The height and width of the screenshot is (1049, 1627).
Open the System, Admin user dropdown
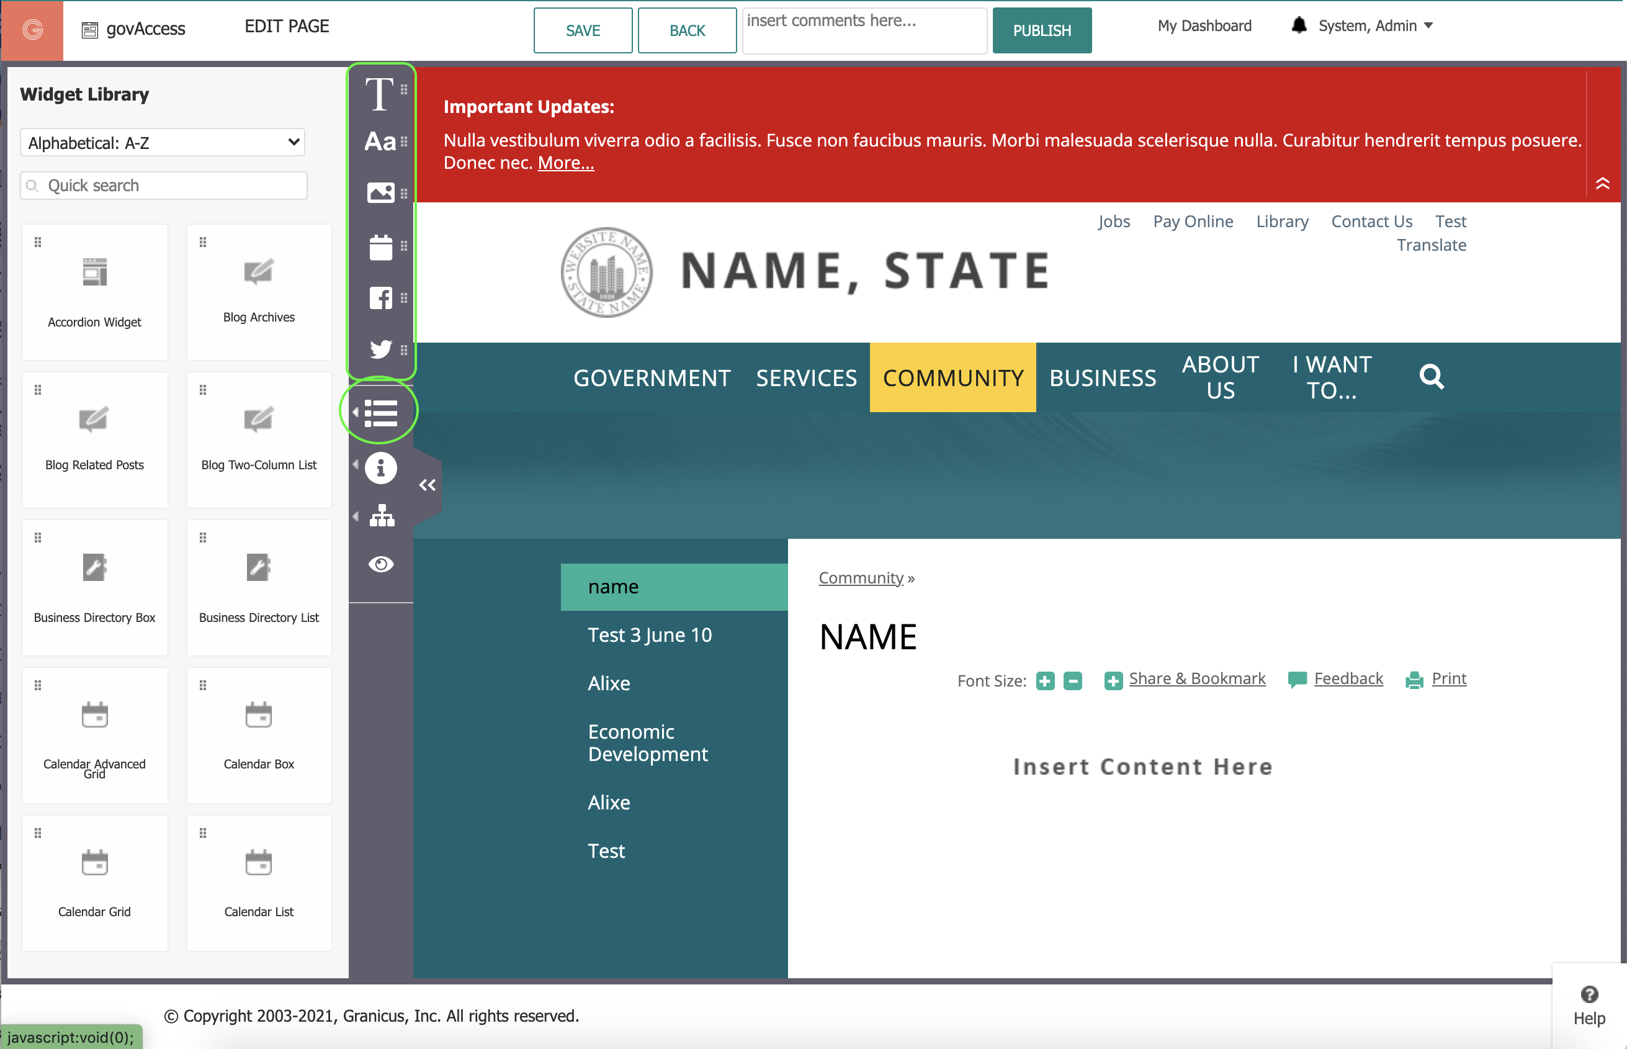(x=1376, y=26)
